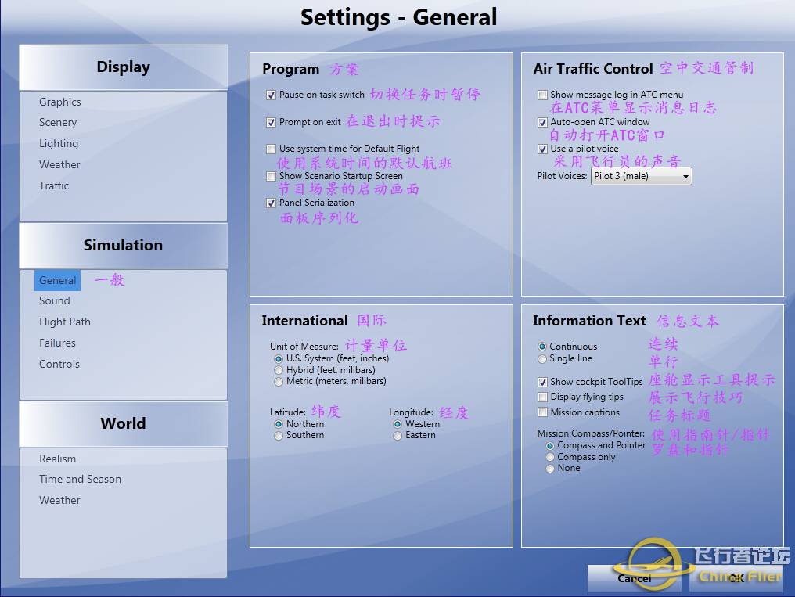
Task: Toggle Pause on task switch checkbox
Action: point(272,95)
